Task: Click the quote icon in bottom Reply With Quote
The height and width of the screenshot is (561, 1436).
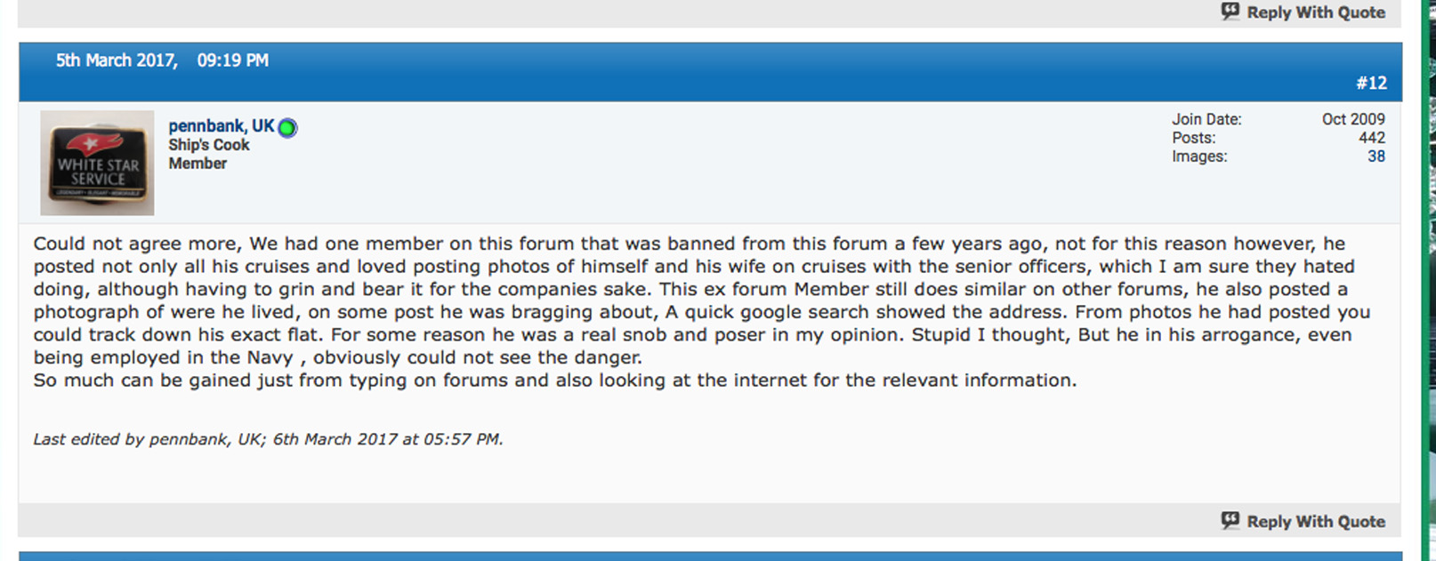Action: click(x=1230, y=520)
